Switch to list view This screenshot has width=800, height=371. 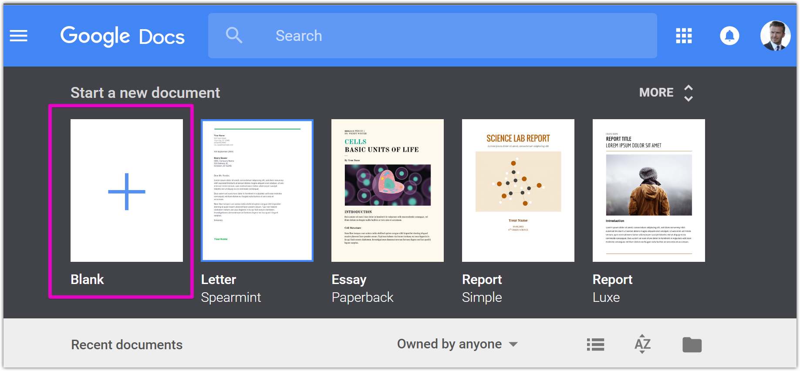595,344
